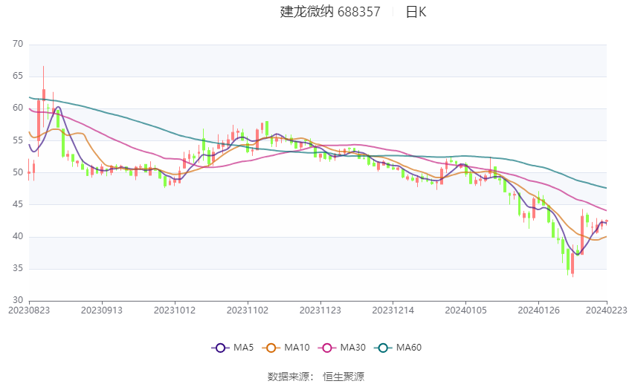Click the 40 y-axis value label

pos(18,236)
